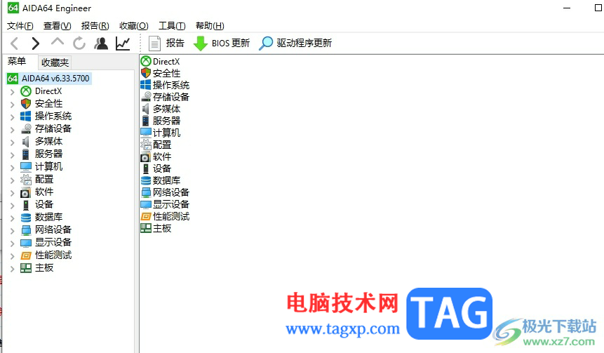Expand the 存储设备 tree node

13,130
